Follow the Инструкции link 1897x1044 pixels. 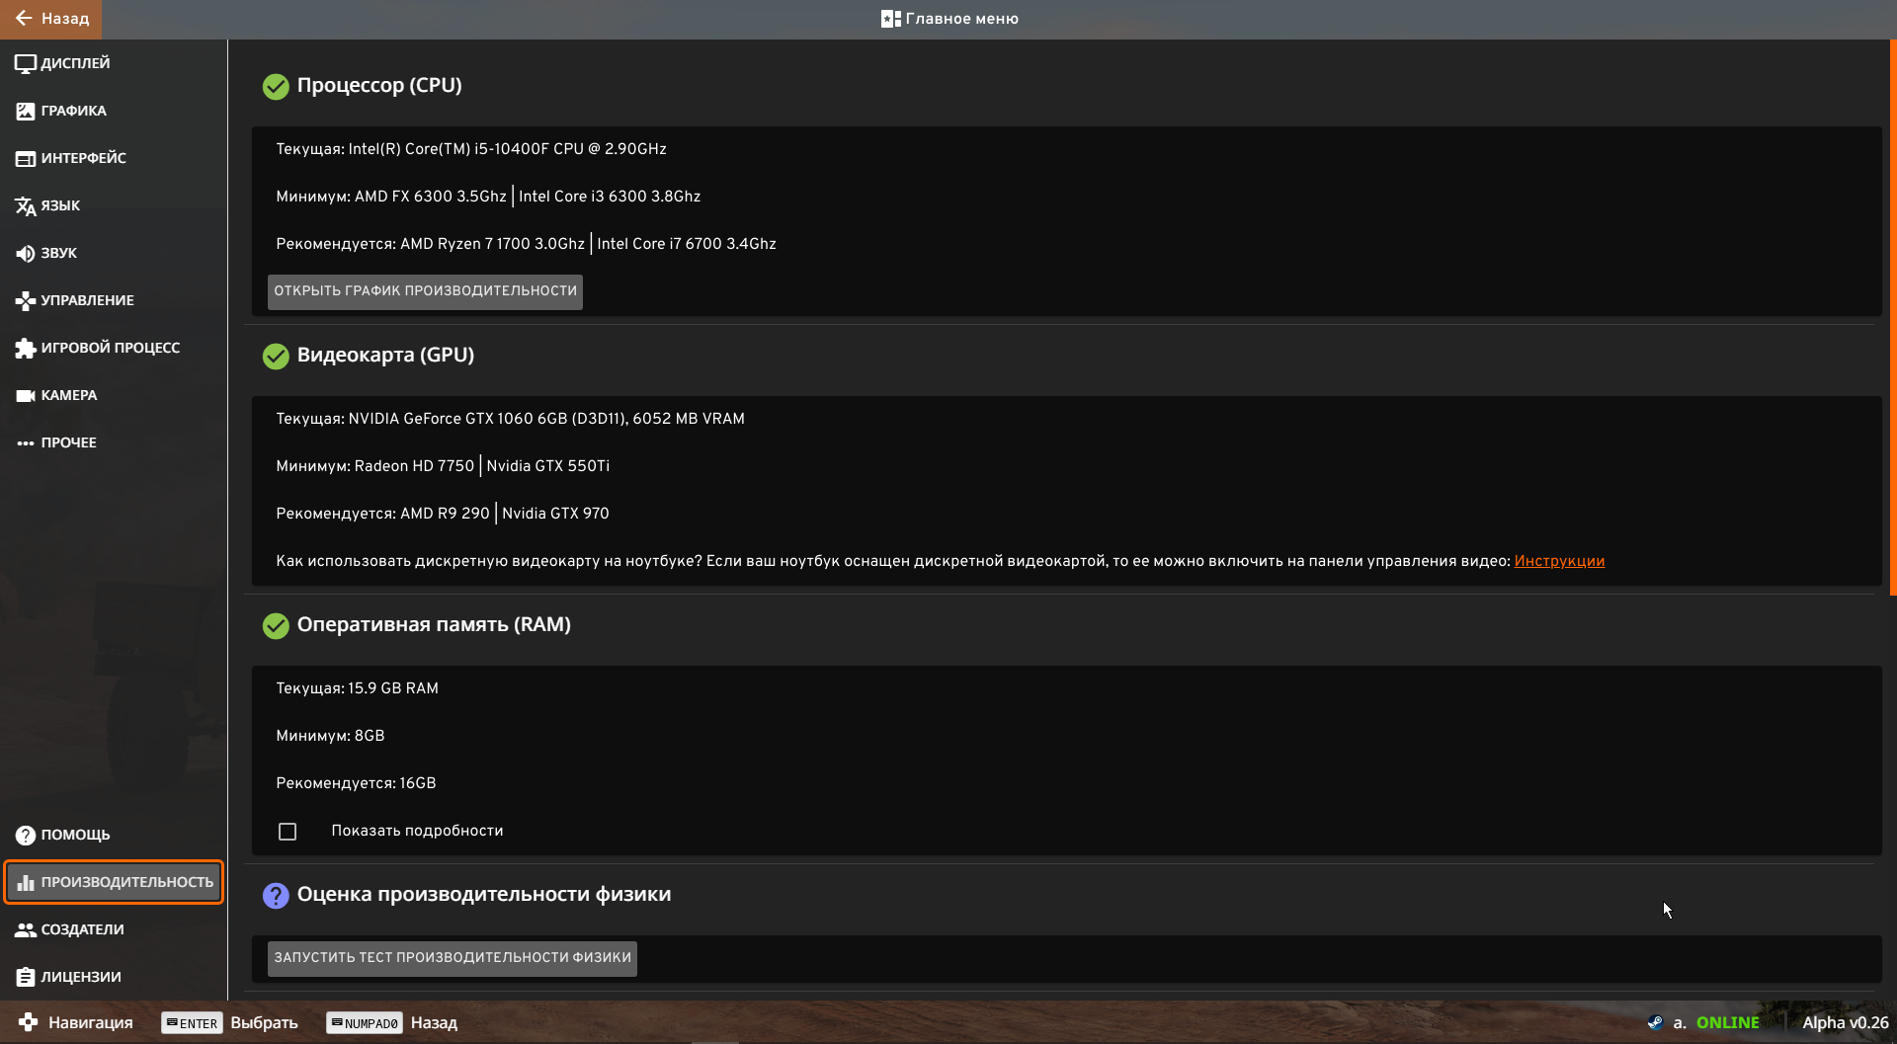point(1559,561)
